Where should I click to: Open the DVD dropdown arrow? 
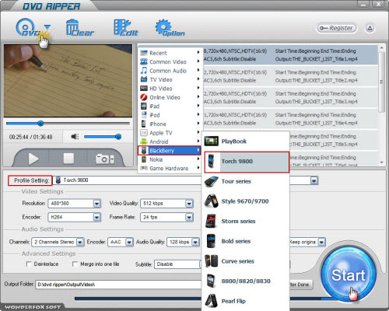[x=47, y=27]
